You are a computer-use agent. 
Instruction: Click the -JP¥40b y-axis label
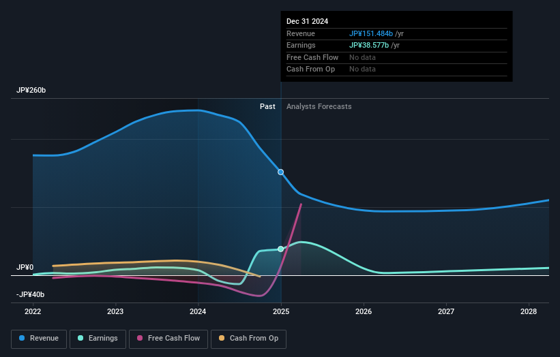pos(31,294)
